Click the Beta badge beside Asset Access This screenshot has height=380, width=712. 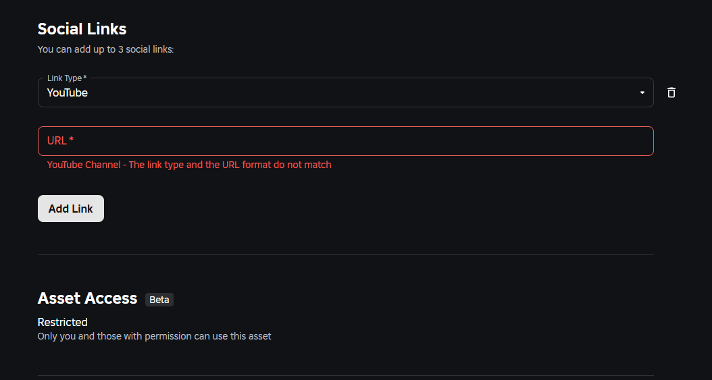(159, 300)
